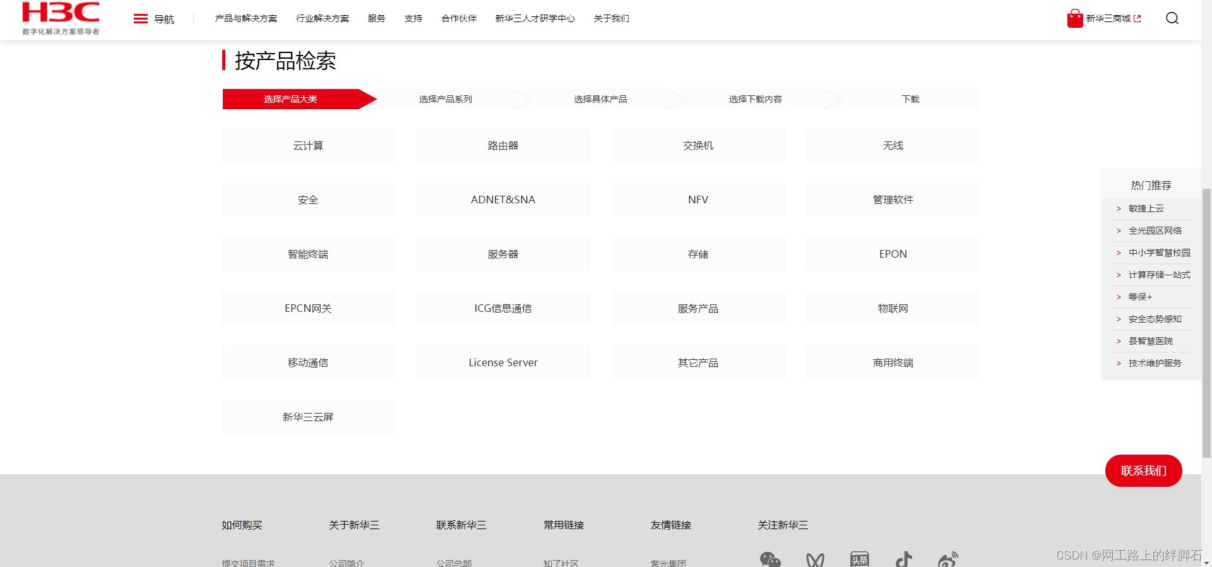The image size is (1212, 567).
Task: Choose the License Server category
Action: pyautogui.click(x=503, y=362)
